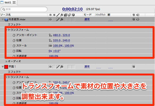This screenshot has width=155, height=106.
Task: Click the audio speaker column header icon
Action: [x=138, y=15]
